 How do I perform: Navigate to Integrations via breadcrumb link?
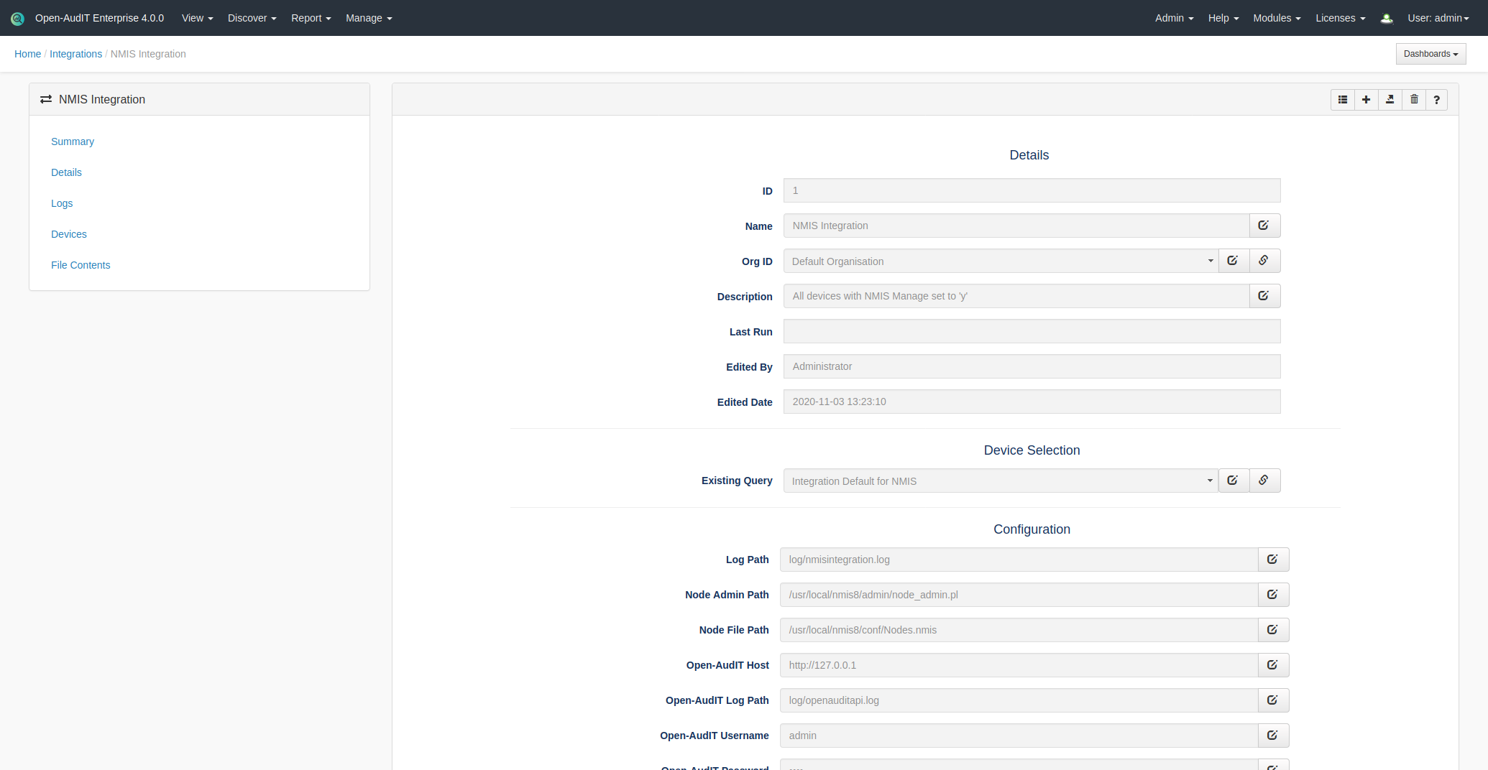(x=75, y=53)
